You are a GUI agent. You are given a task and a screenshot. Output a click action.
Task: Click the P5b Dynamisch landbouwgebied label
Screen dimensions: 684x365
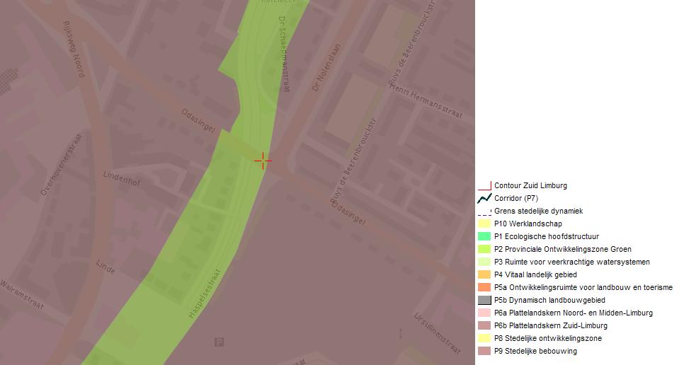click(549, 300)
